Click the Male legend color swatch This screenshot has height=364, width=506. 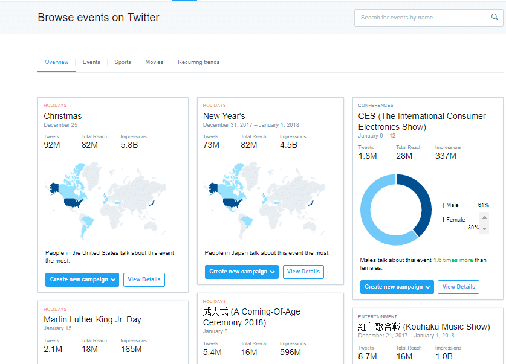444,205
